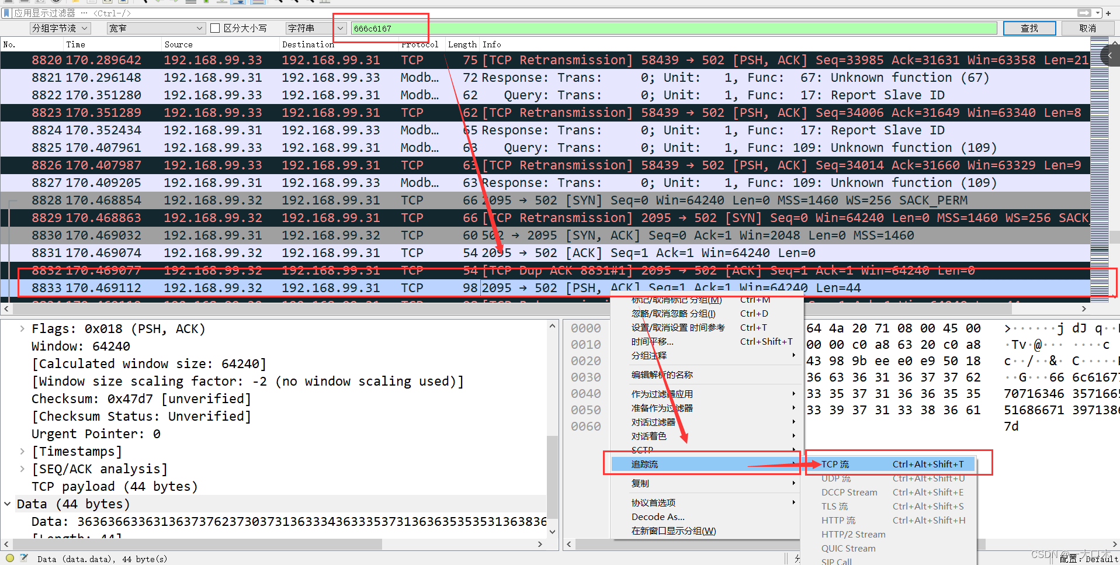Click the reload capture file toolbar icon
This screenshot has width=1120, height=565.
point(122,2)
